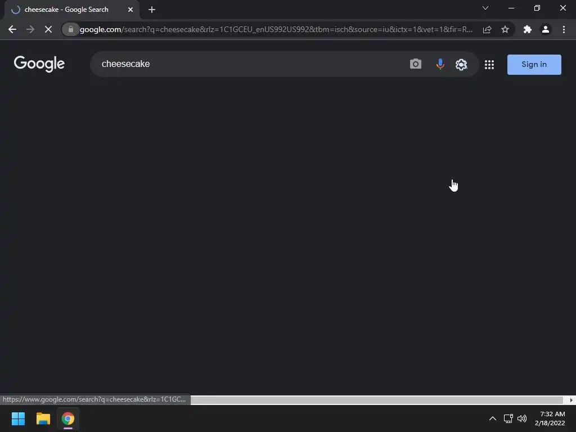Open the volume control icon
The height and width of the screenshot is (432, 576).
tap(521, 418)
